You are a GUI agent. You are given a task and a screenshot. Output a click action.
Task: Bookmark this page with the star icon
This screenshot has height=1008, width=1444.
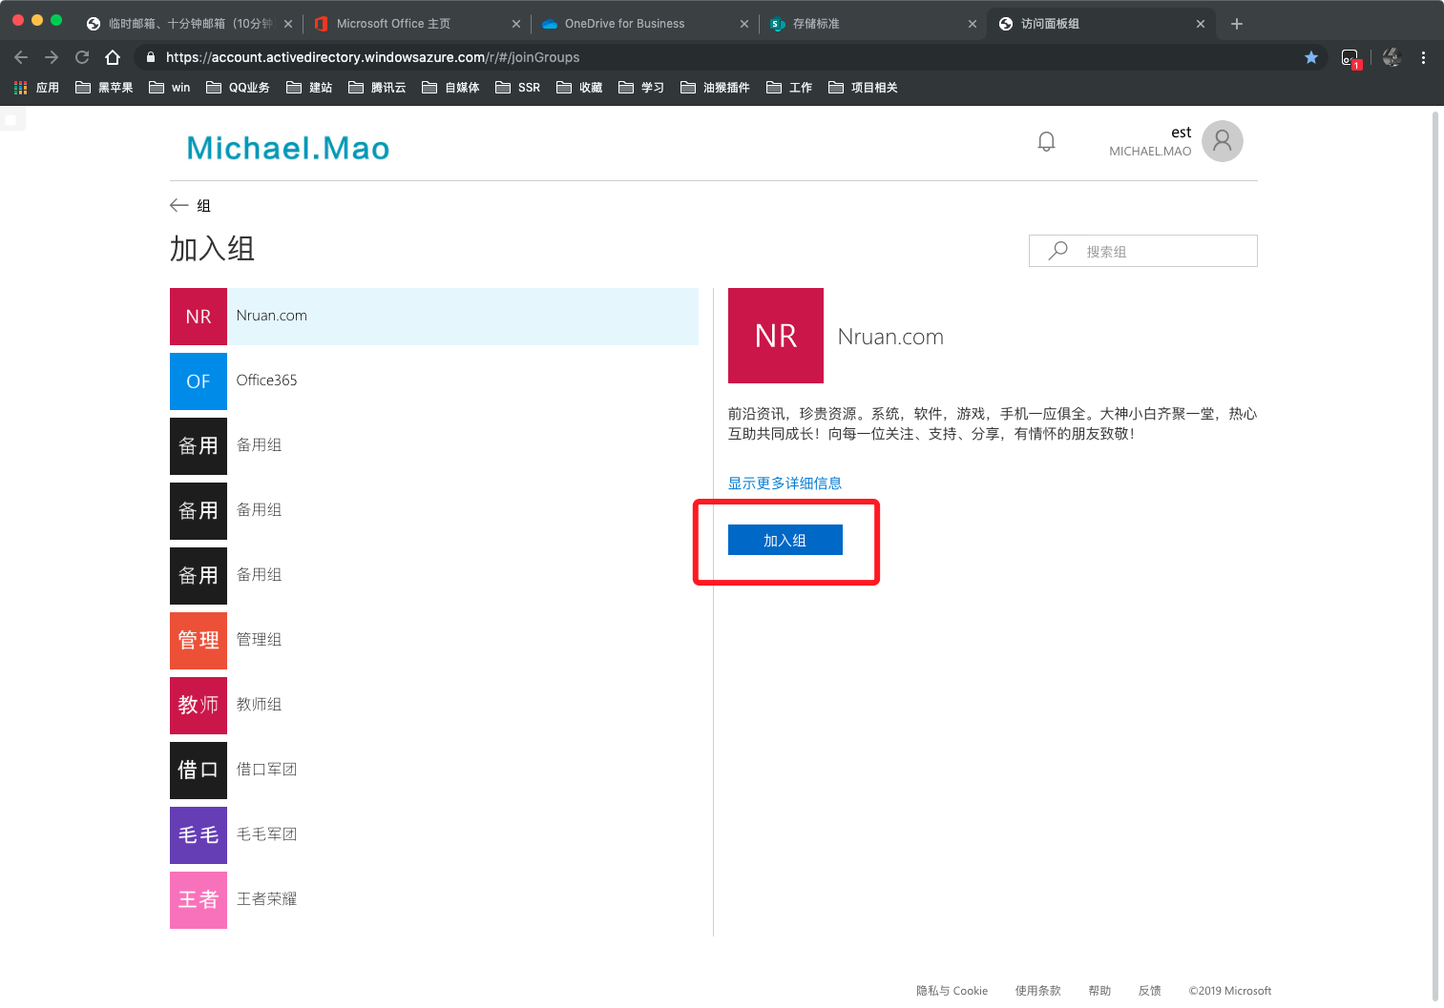coord(1311,57)
